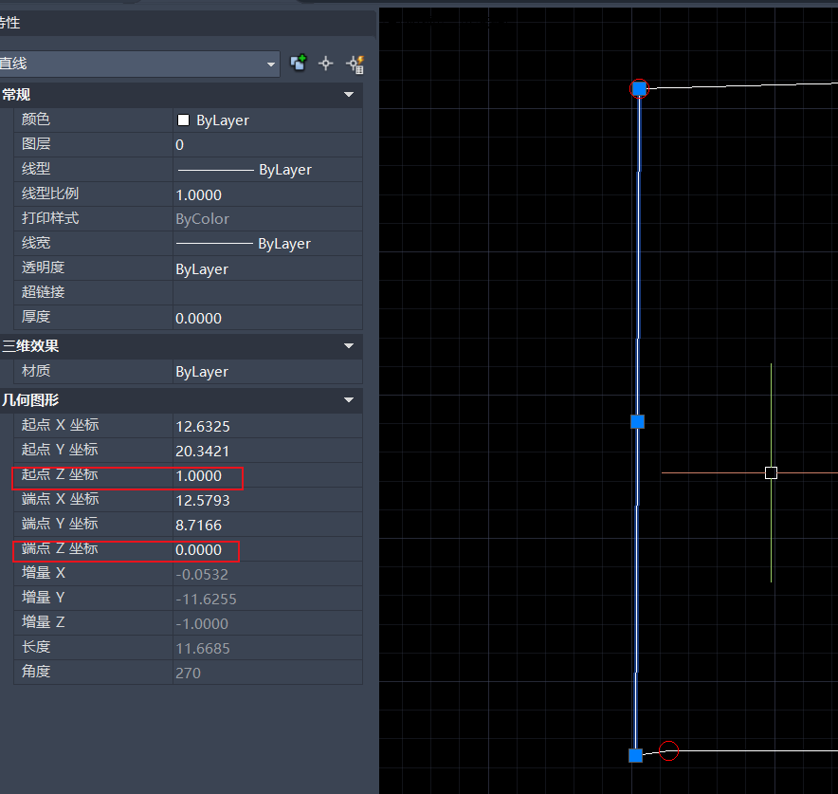Open the 直线 object type dropdown
The image size is (838, 794).
(x=272, y=64)
